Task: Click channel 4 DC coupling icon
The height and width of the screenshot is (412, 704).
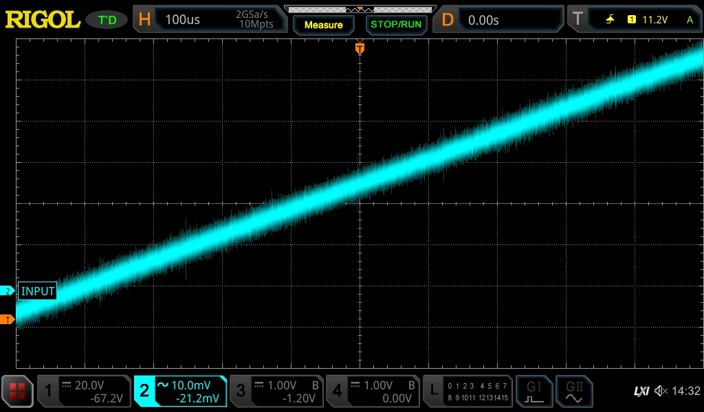Action: (x=355, y=385)
